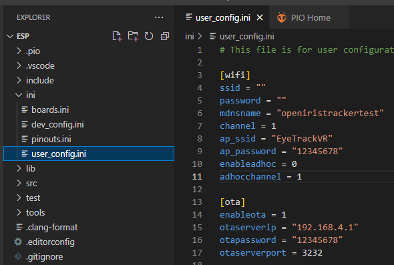Screen dimensions: 394x265
Task: Click the New File icon in Explorer
Action: [x=117, y=36]
